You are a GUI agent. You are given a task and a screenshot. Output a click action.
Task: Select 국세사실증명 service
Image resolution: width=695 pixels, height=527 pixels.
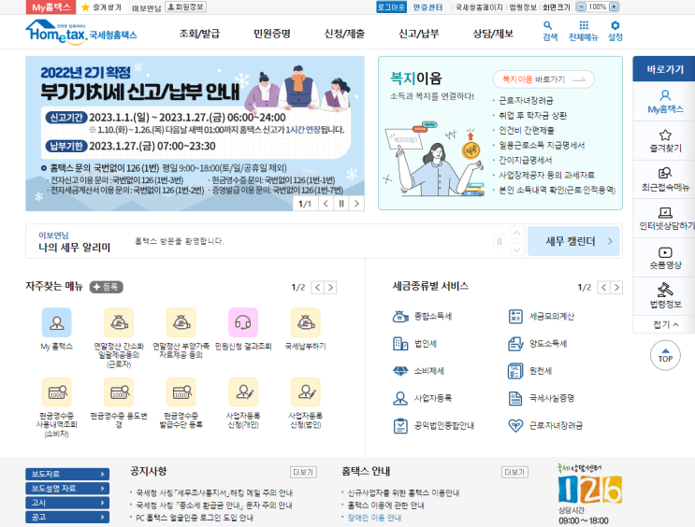click(x=541, y=398)
